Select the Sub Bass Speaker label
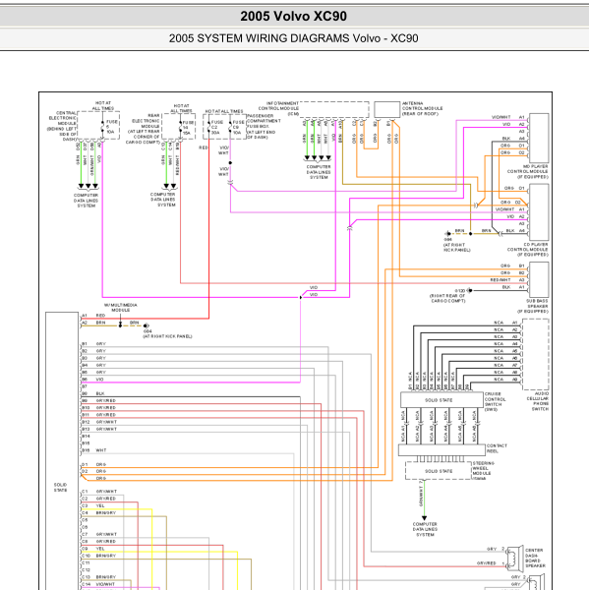 pyautogui.click(x=533, y=306)
